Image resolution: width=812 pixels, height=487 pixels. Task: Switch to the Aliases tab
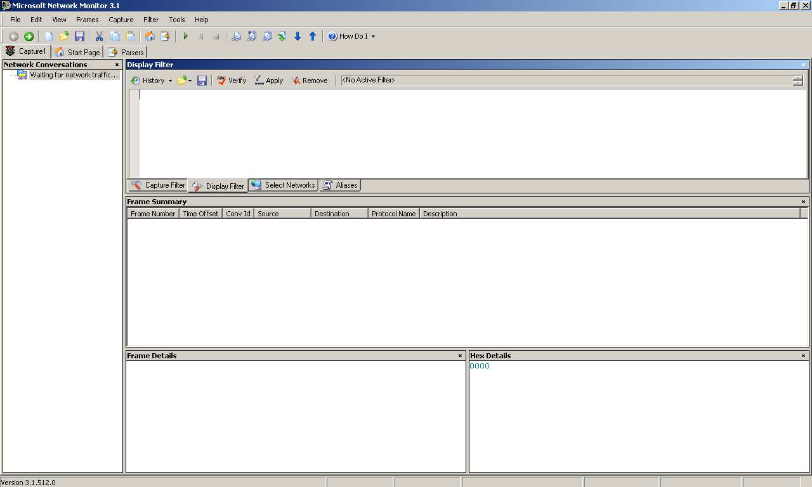tap(340, 185)
